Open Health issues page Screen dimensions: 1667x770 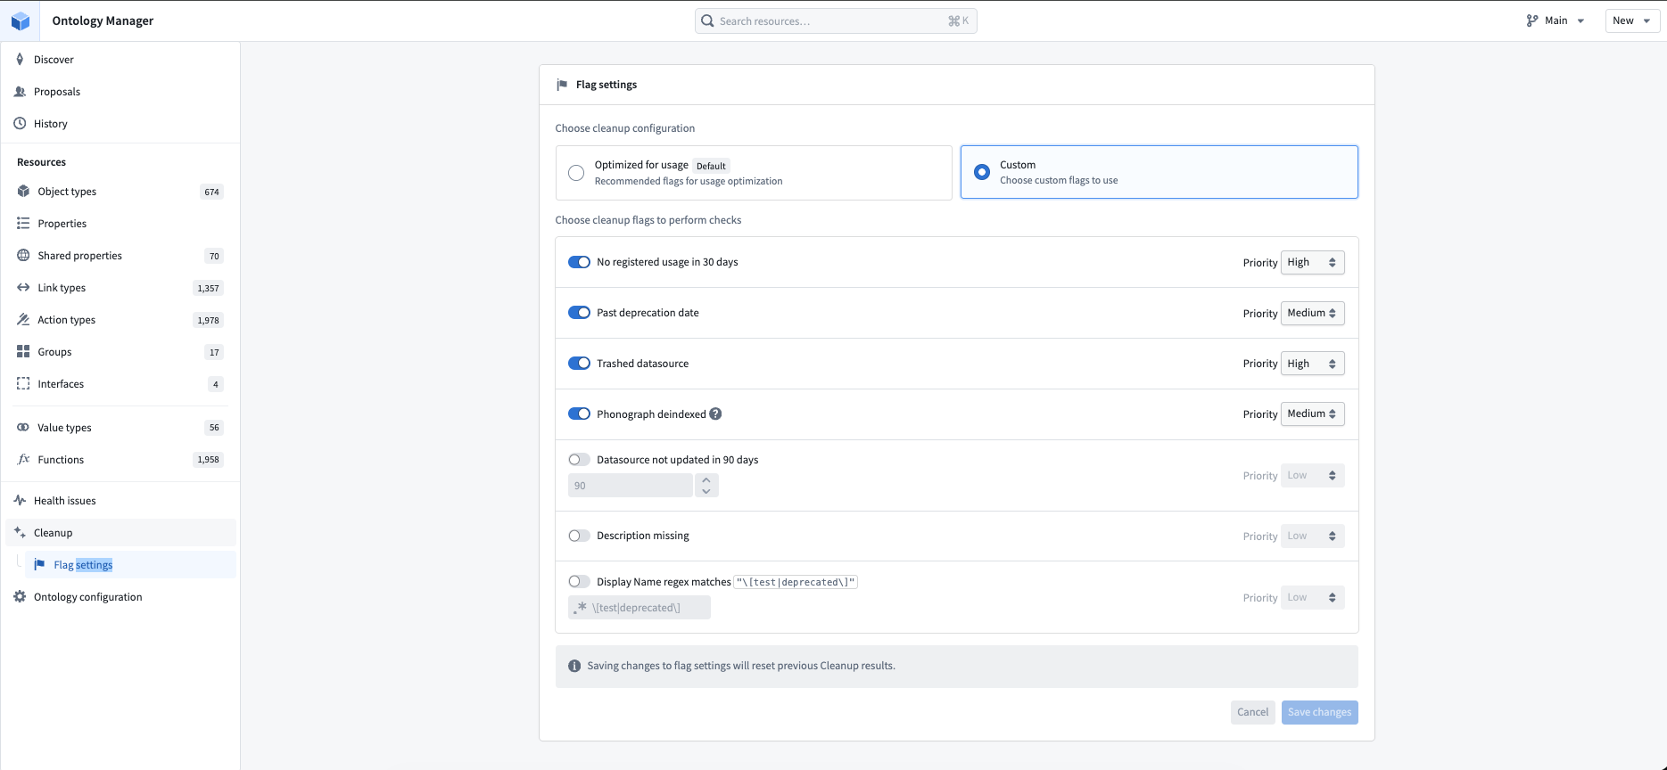pos(120,501)
